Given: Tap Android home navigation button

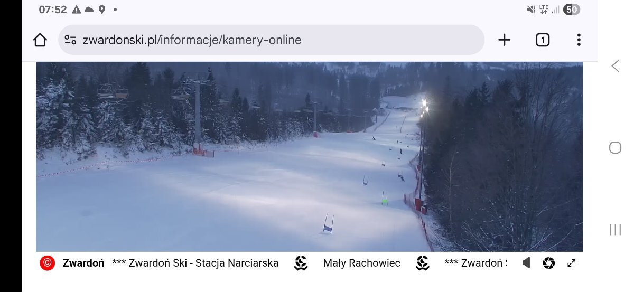Looking at the screenshot, I should click(x=615, y=147).
